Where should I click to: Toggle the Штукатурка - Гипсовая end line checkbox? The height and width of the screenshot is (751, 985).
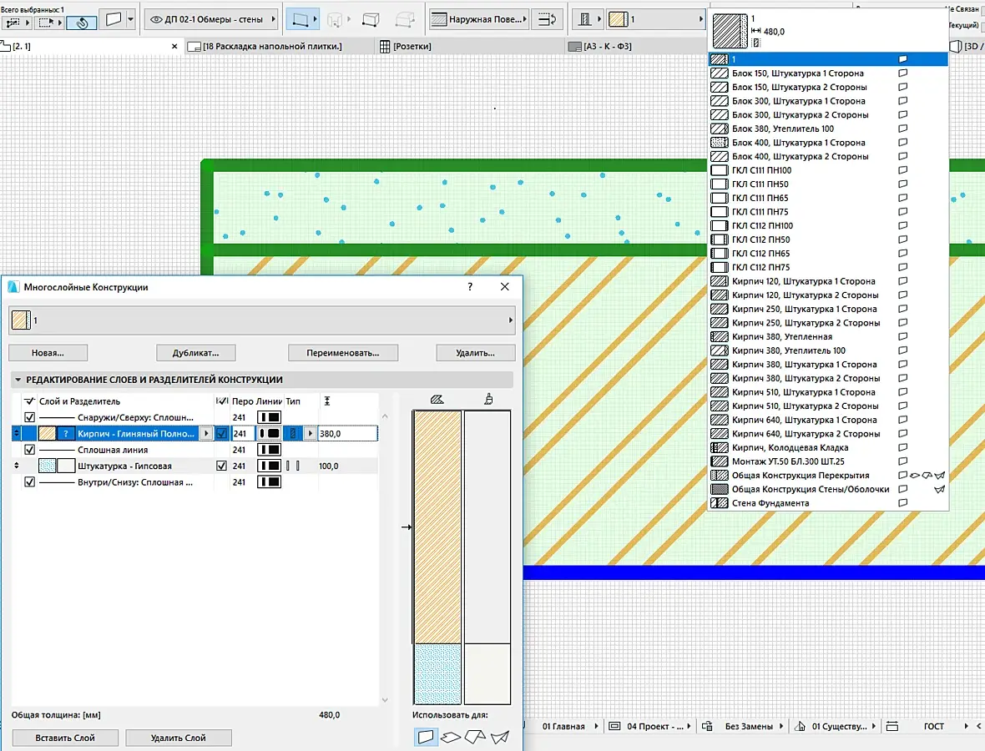coord(221,466)
